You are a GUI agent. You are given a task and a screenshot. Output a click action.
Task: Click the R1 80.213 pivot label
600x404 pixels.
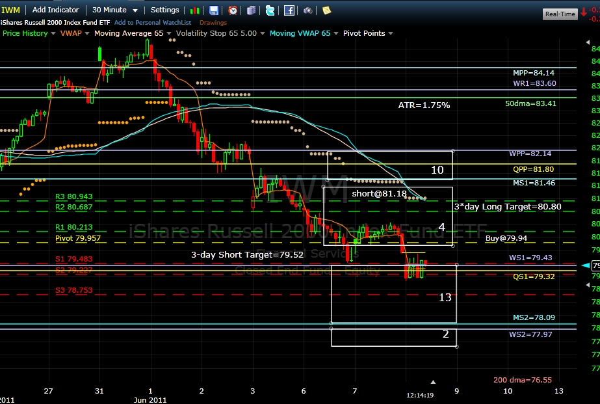pos(74,227)
